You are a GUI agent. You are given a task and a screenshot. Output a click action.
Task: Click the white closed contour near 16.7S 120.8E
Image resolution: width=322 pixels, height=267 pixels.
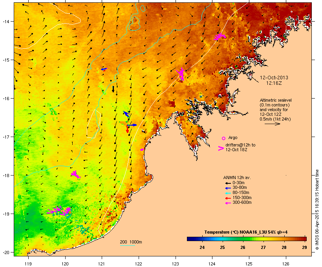tap(93, 123)
